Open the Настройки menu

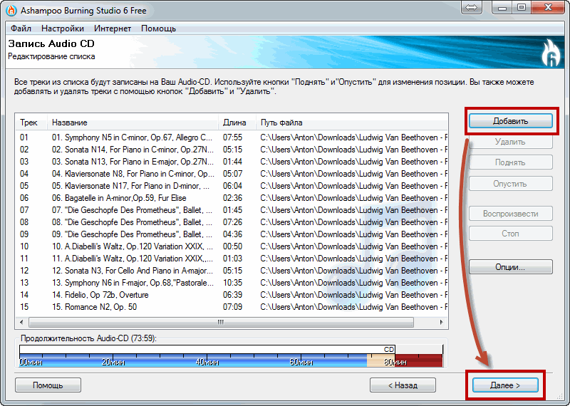[x=63, y=28]
